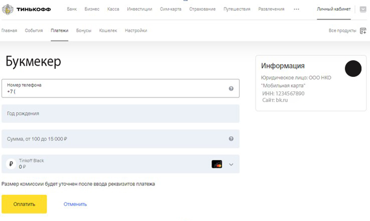Image resolution: width=370 pixels, height=221 pixels.
Task: Click the add-product grid icon
Action: click(363, 31)
